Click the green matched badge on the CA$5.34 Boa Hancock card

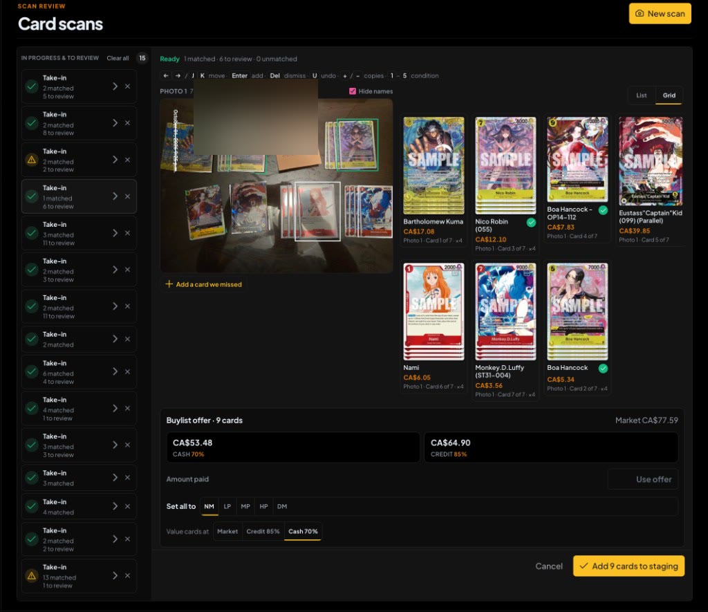click(x=603, y=369)
